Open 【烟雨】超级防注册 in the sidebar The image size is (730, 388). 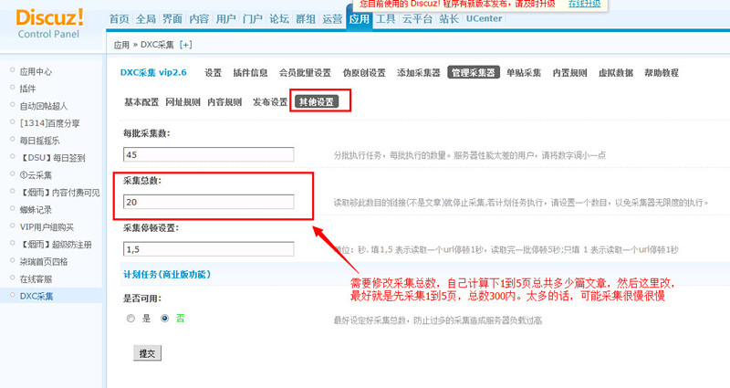(56, 245)
